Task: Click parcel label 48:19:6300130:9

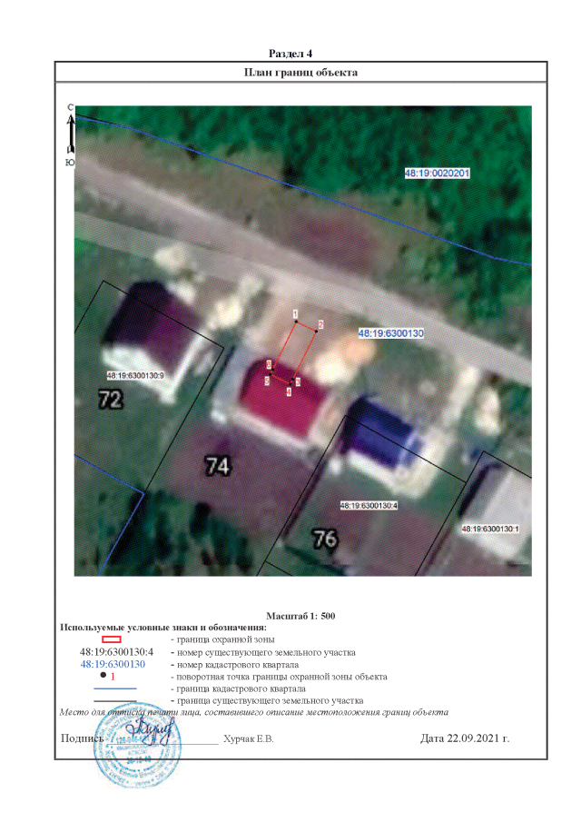Action: coord(134,375)
